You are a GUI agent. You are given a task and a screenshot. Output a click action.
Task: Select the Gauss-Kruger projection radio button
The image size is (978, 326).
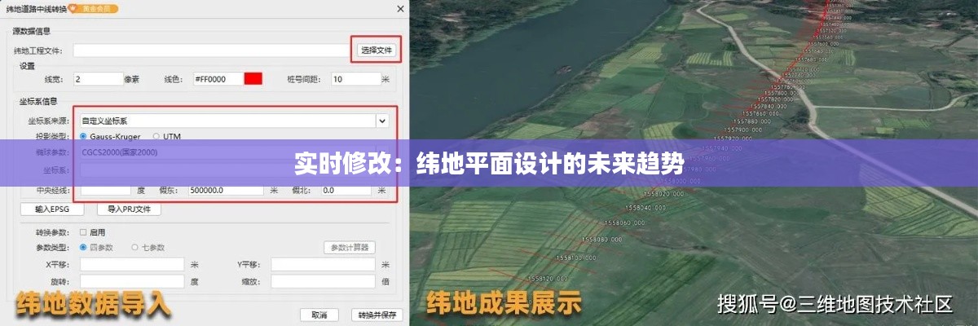pyautogui.click(x=83, y=136)
